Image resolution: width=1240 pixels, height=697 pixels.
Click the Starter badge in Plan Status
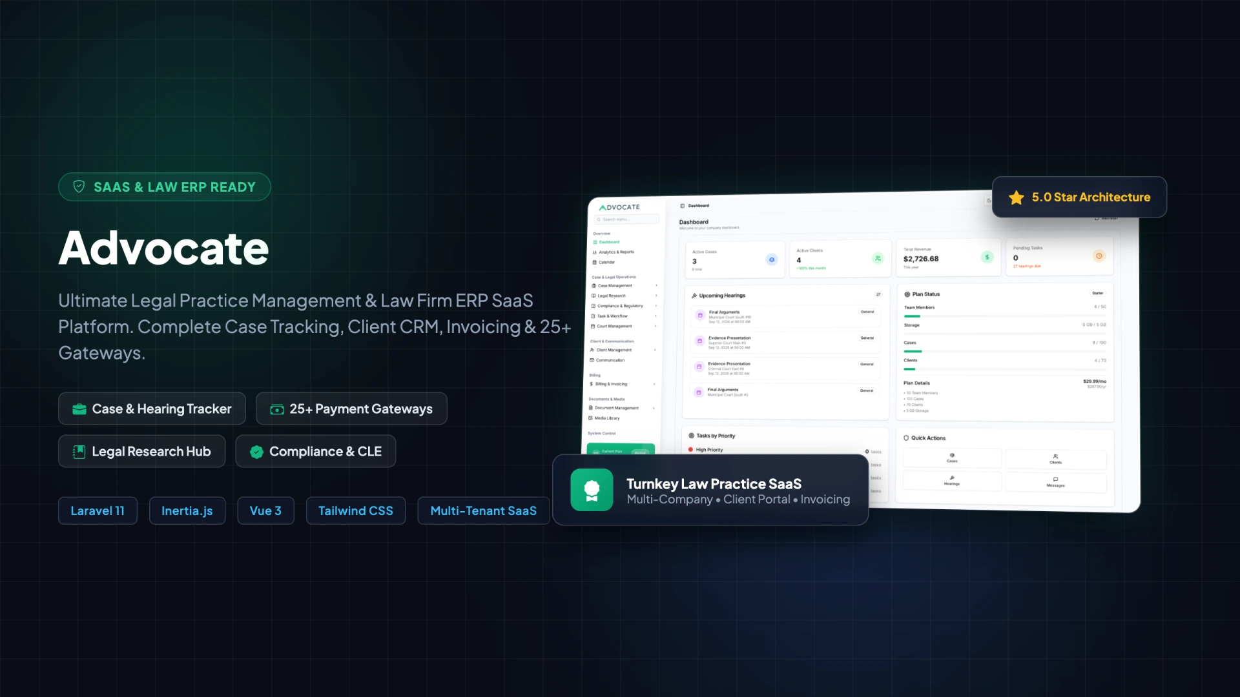1097,293
